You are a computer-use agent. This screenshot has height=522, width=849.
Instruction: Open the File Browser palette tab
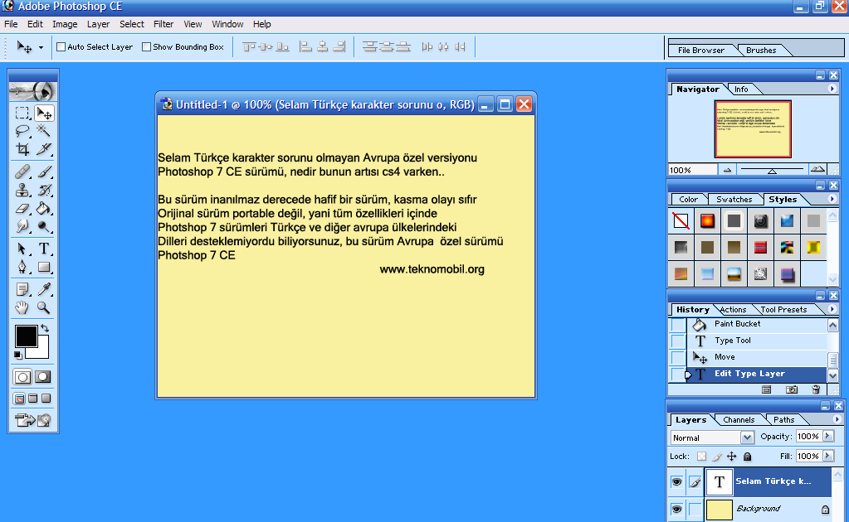pyautogui.click(x=701, y=51)
